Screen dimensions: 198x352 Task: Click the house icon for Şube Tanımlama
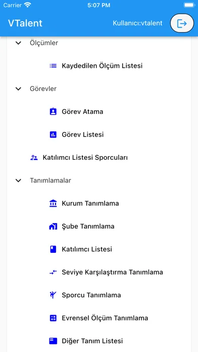pyautogui.click(x=53, y=226)
